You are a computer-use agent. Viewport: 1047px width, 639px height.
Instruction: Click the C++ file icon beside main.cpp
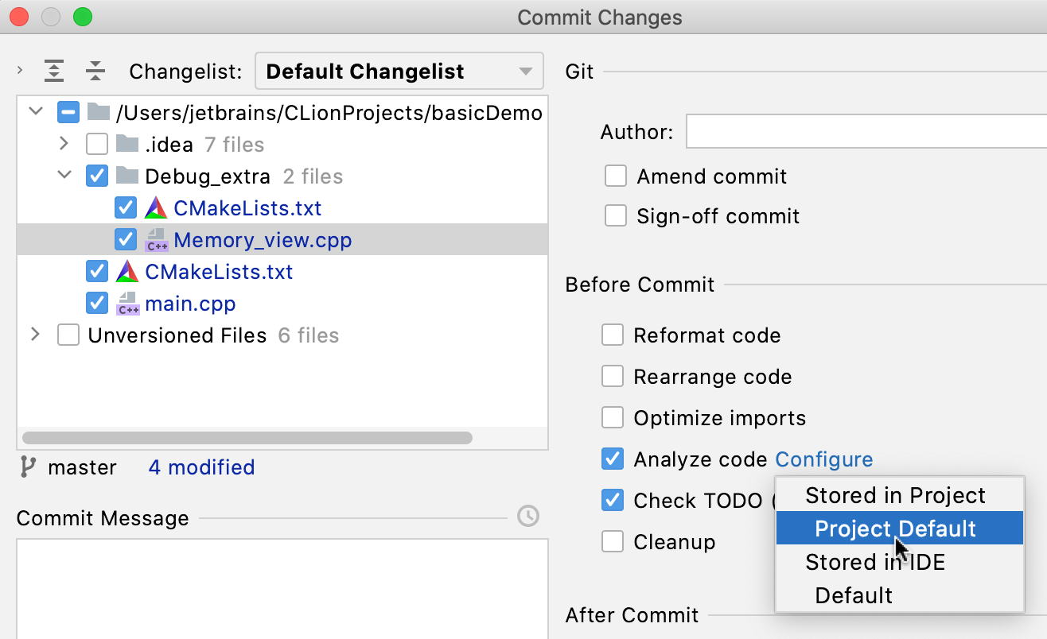pos(127,303)
